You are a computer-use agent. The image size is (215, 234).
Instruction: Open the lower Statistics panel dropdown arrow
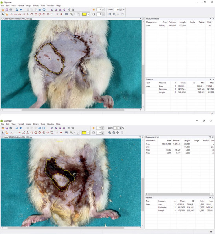coord(210,197)
